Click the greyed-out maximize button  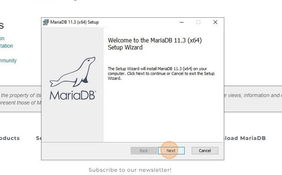198,22
